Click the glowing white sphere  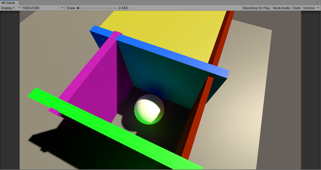[149, 109]
